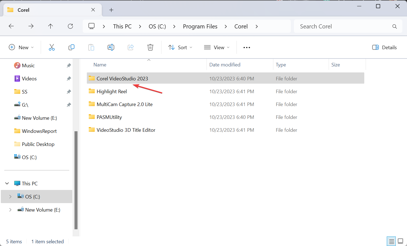The image size is (407, 246).
Task: Open the Sort options dropdown
Action: (180, 47)
